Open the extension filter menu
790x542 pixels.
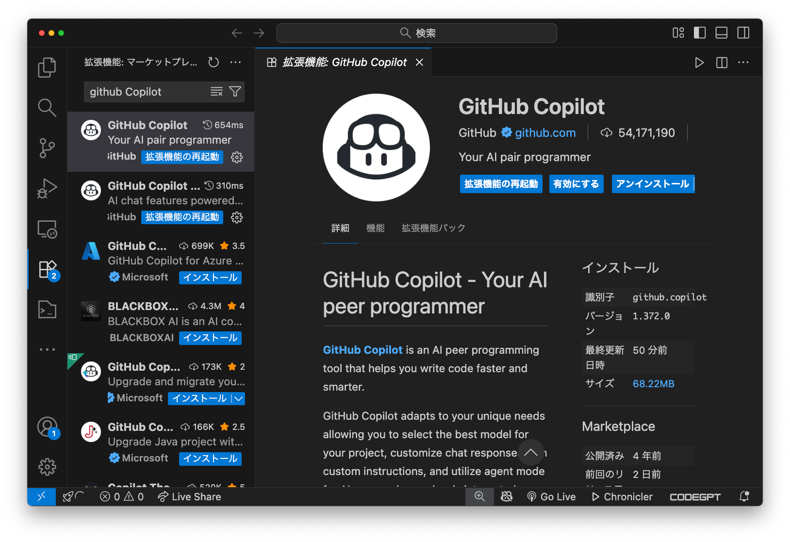tap(235, 92)
